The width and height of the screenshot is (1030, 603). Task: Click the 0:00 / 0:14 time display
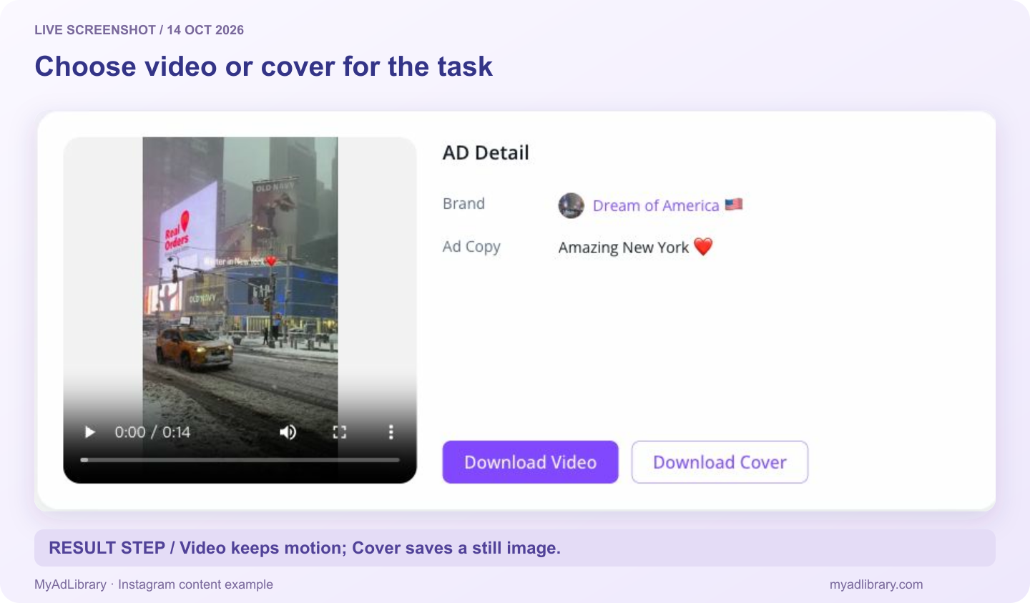pyautogui.click(x=152, y=432)
